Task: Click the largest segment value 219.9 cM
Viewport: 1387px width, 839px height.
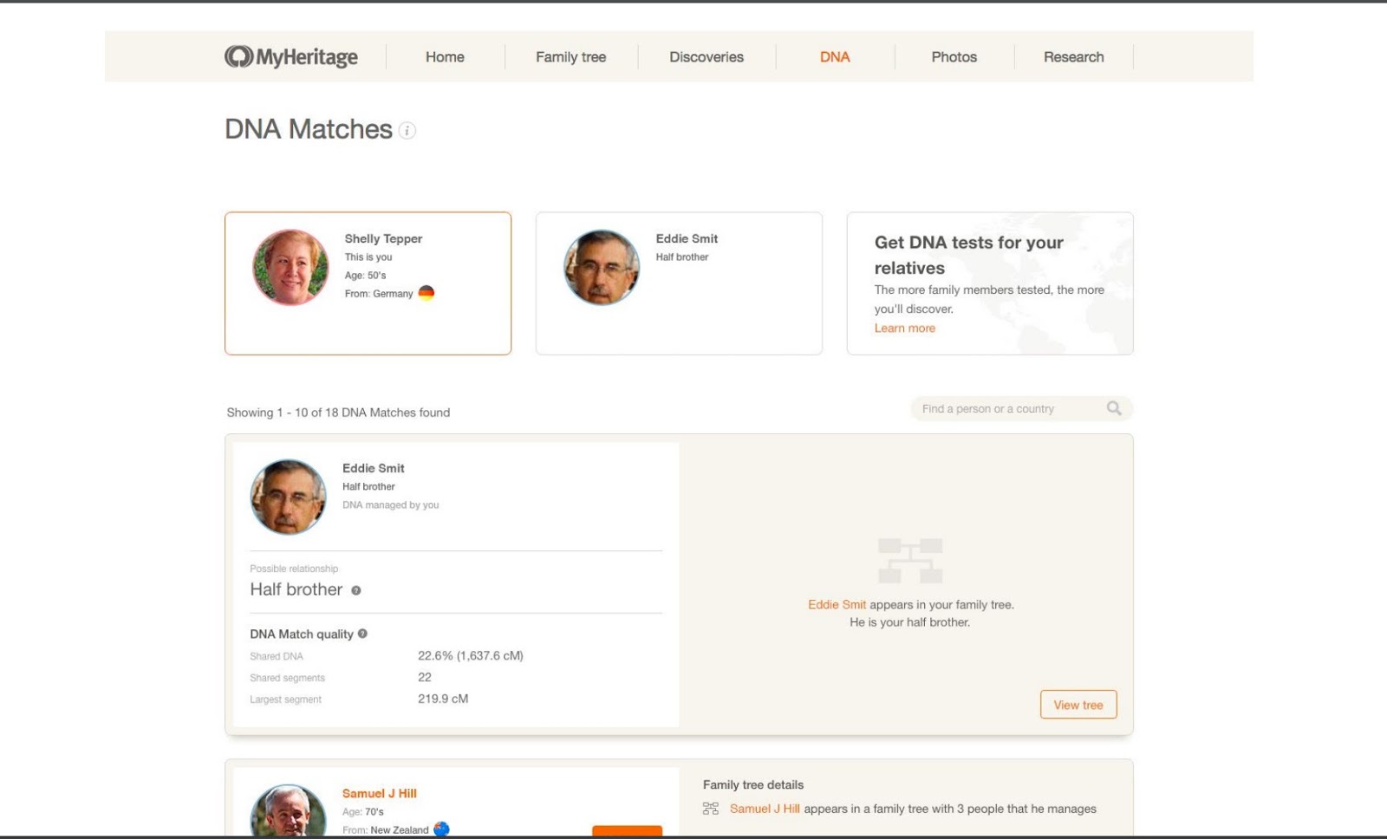Action: tap(443, 699)
